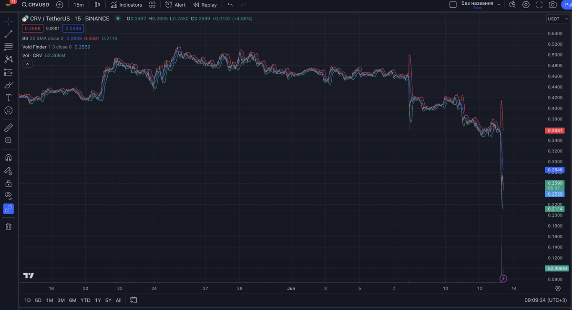Open the emoji icons tool
572x310 pixels.
(8, 110)
